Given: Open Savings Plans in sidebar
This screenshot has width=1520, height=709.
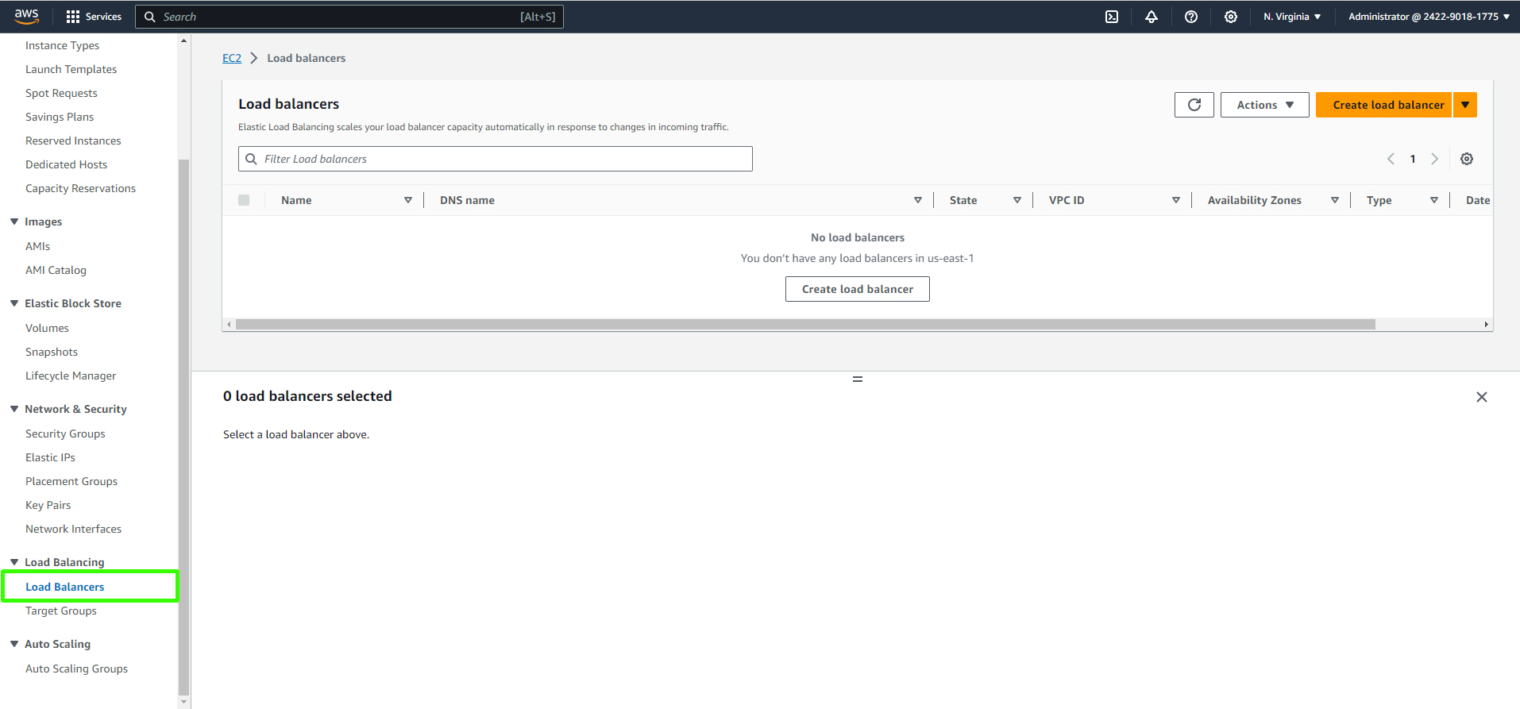Looking at the screenshot, I should click(60, 117).
